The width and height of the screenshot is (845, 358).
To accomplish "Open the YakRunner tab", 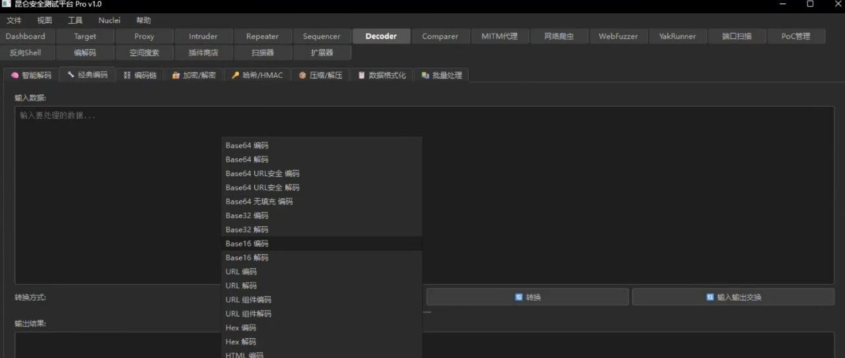I will [678, 36].
